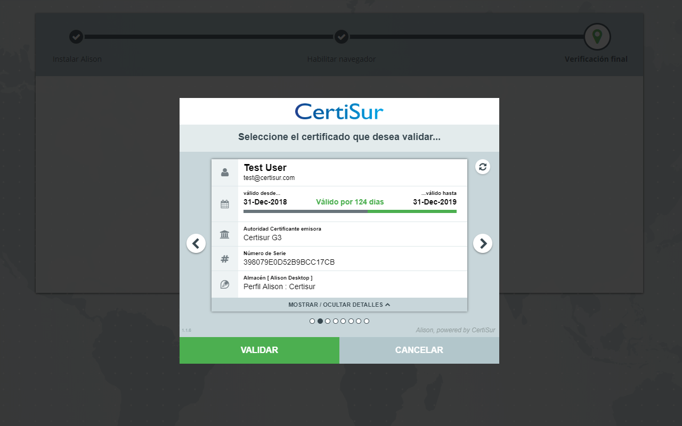The image size is (682, 426).
Task: Click the certificate validity progress bar
Action: [350, 211]
